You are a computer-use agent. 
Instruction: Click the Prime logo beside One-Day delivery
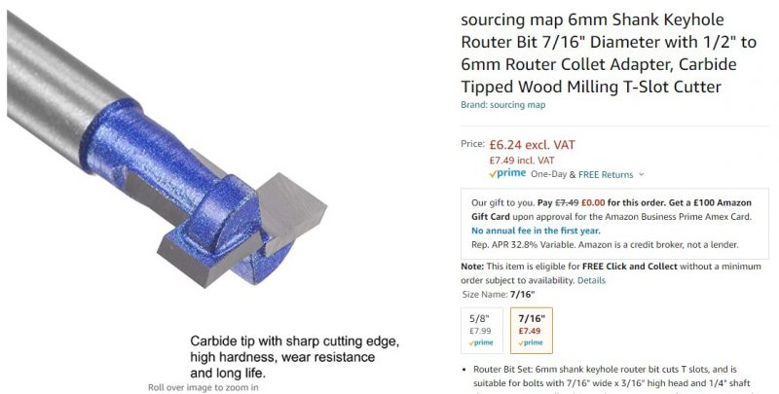pos(507,174)
